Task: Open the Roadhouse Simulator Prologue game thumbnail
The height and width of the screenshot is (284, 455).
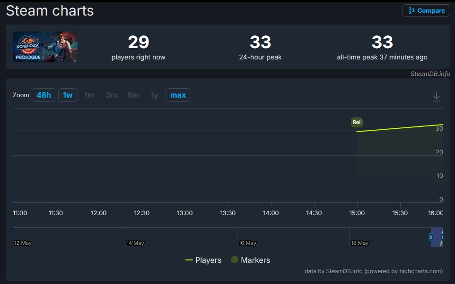Action: [x=45, y=47]
